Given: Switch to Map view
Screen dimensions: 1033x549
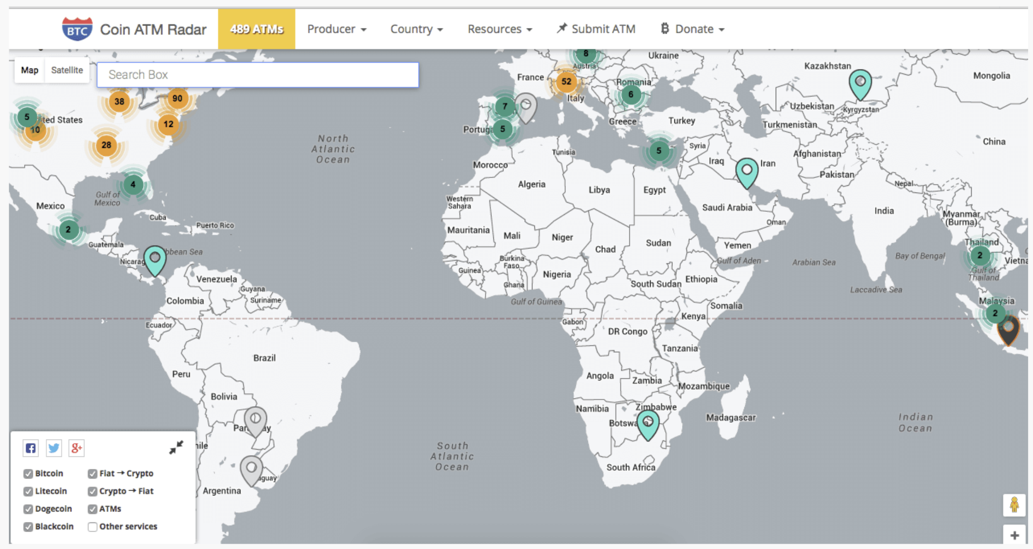Looking at the screenshot, I should click(29, 70).
